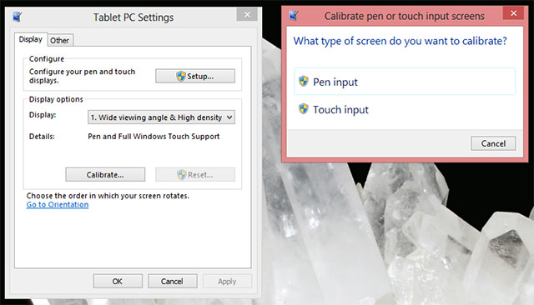Select the Display tab
This screenshot has width=534, height=305.
[31, 39]
